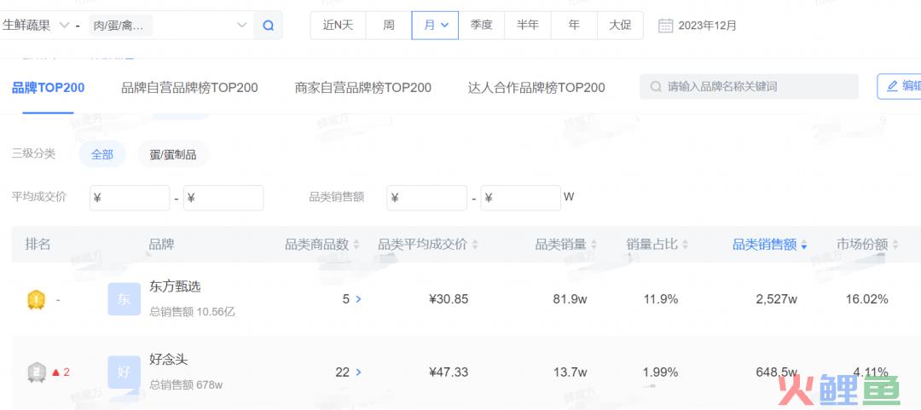The height and width of the screenshot is (410, 921).
Task: Switch to 达人合作品牌榜TOP200 tab
Action: (x=536, y=88)
